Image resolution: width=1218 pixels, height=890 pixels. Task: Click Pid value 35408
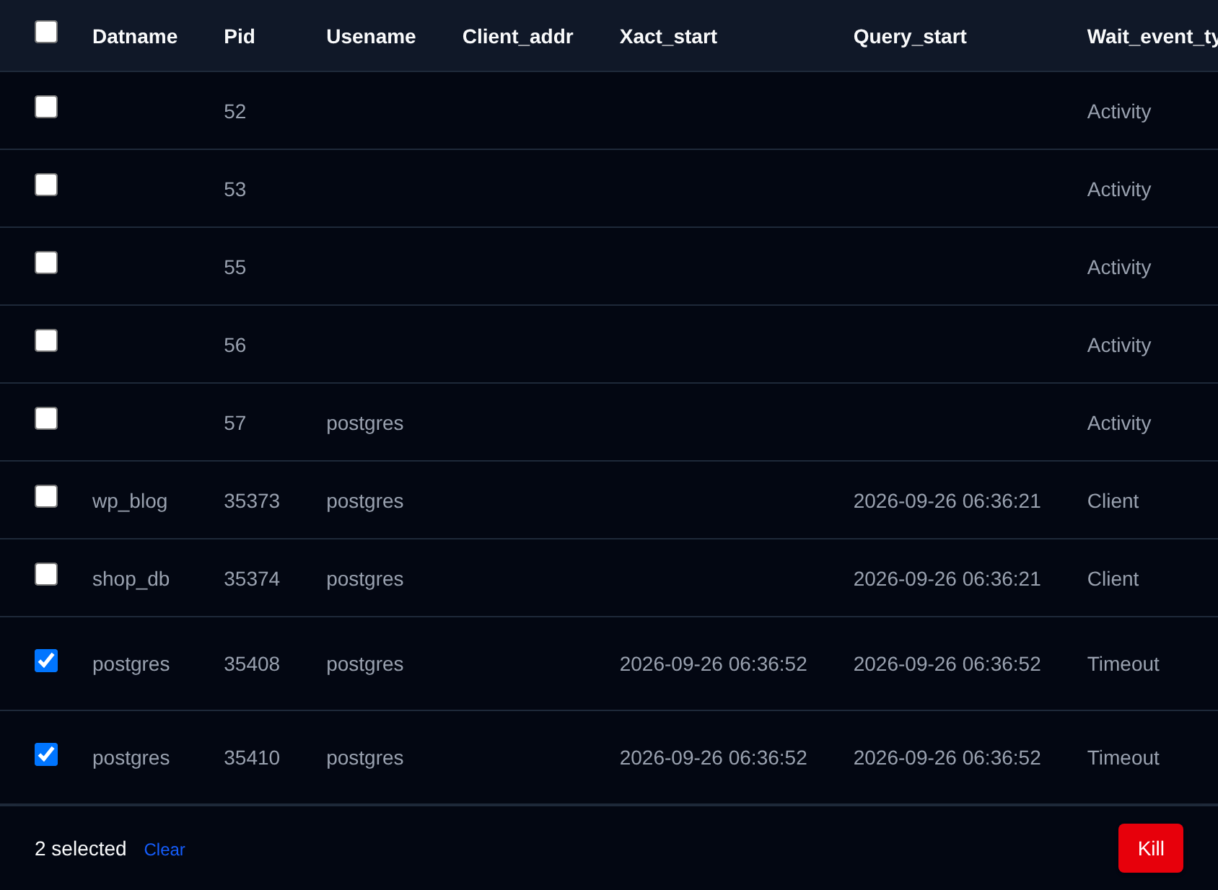pyautogui.click(x=252, y=664)
